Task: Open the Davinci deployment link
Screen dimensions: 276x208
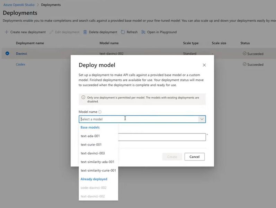Action: (x=21, y=54)
